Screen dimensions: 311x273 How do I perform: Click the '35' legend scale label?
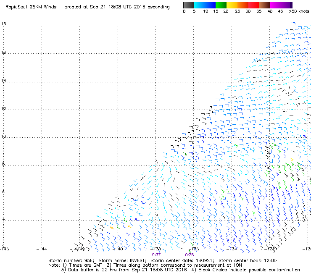259,11
